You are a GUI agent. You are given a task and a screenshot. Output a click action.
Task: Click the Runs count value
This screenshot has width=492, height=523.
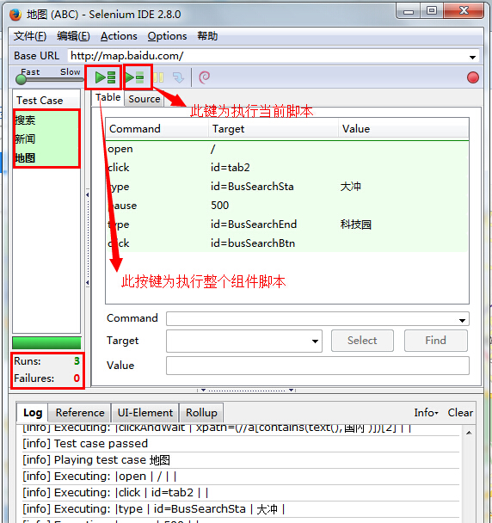click(x=77, y=361)
